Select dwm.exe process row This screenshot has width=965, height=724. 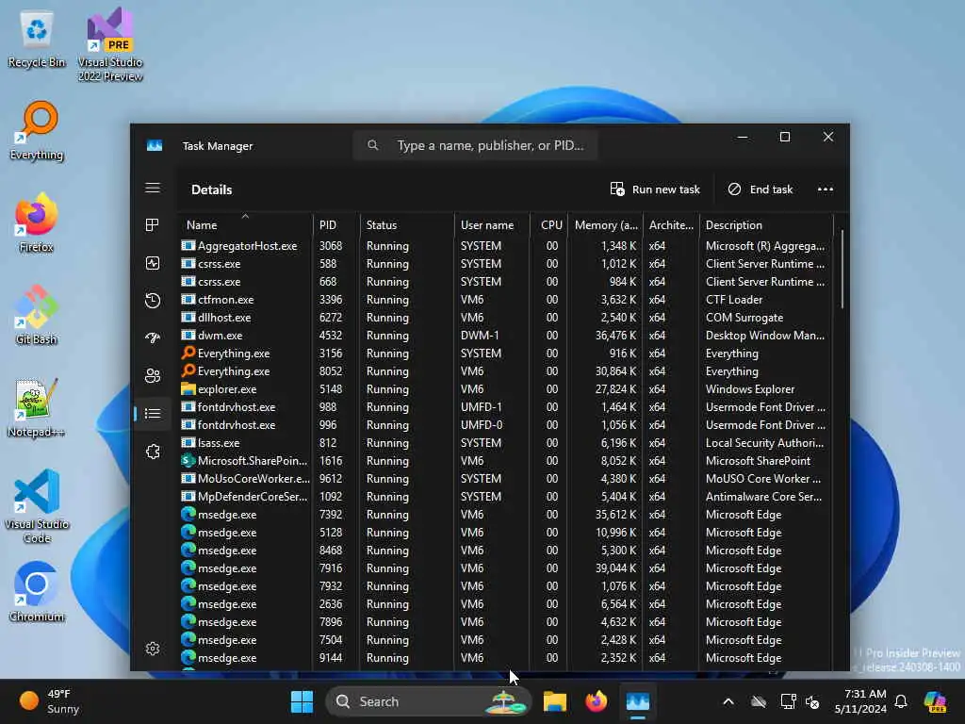(x=506, y=335)
